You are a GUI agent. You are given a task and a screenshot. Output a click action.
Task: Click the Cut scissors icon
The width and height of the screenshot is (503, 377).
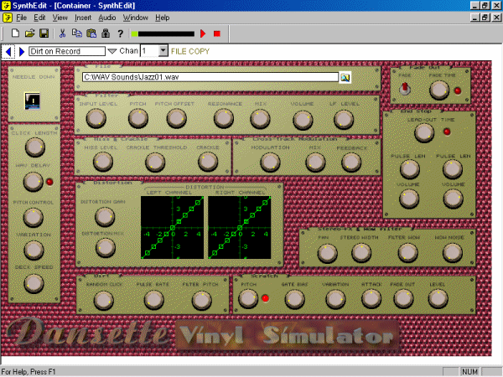coord(62,34)
